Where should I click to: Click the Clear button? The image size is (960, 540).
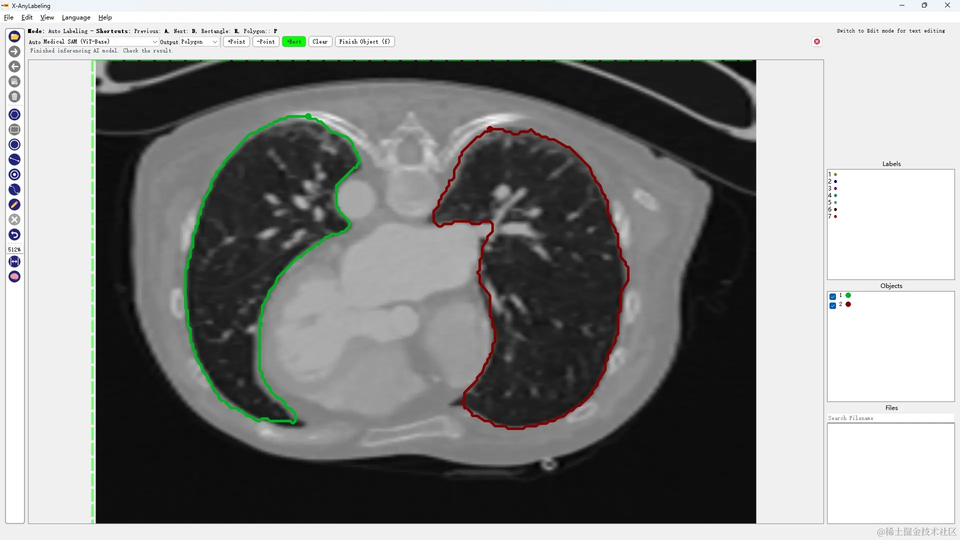[x=320, y=41]
